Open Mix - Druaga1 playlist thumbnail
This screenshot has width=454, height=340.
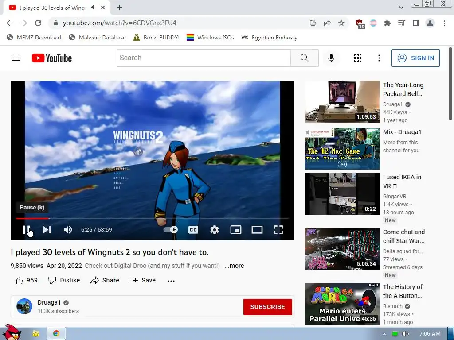(342, 149)
